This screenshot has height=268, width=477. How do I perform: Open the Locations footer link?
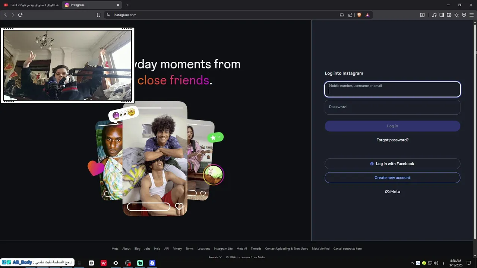click(204, 249)
